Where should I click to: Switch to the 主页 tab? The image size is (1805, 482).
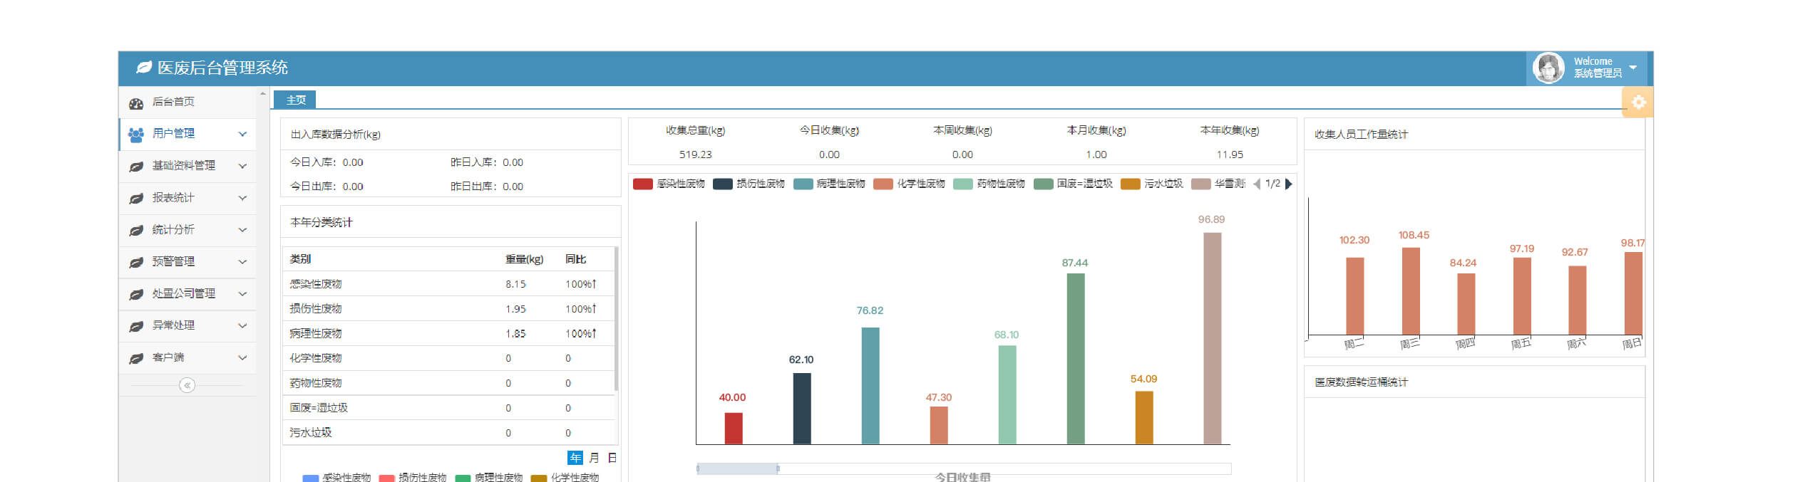(x=296, y=100)
